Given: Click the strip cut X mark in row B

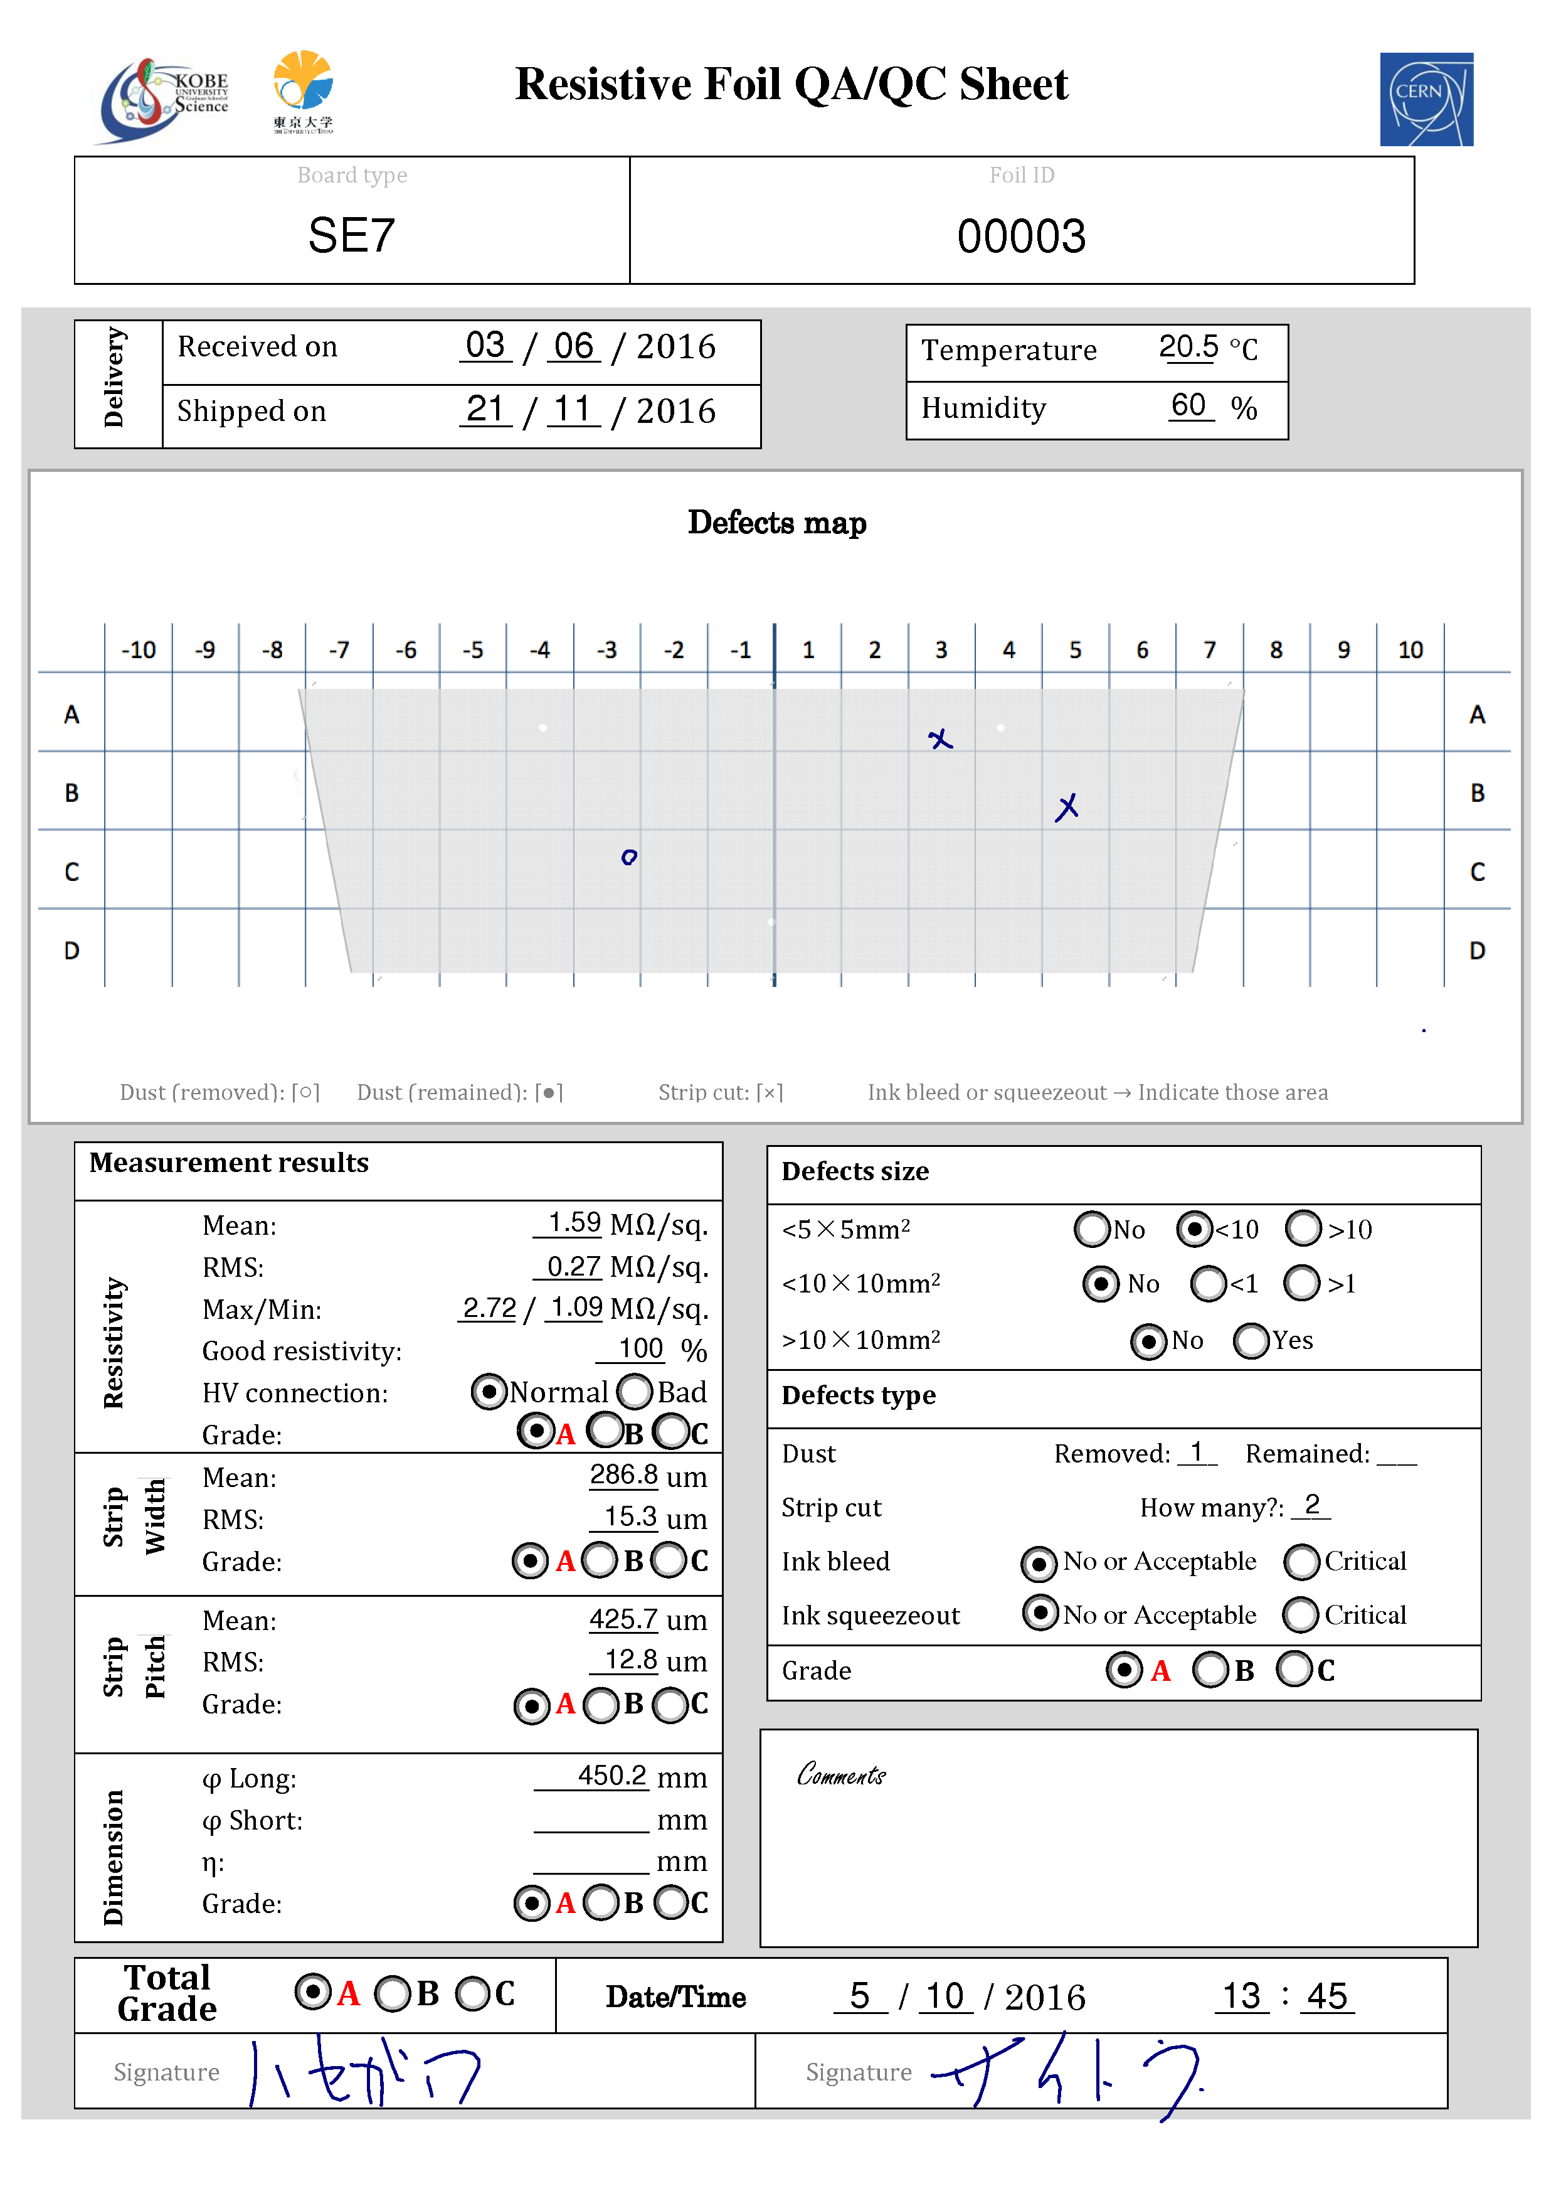Looking at the screenshot, I should (x=1066, y=807).
